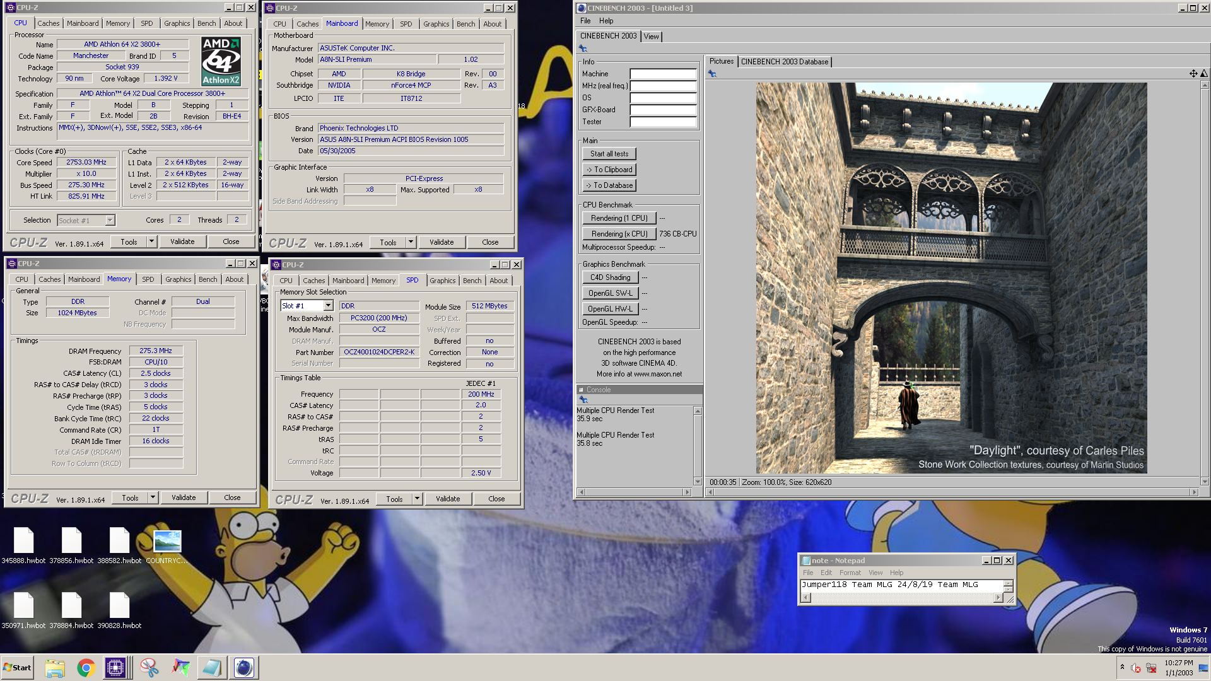Click the volume tray icon
This screenshot has height=681, width=1211.
coord(1136,668)
